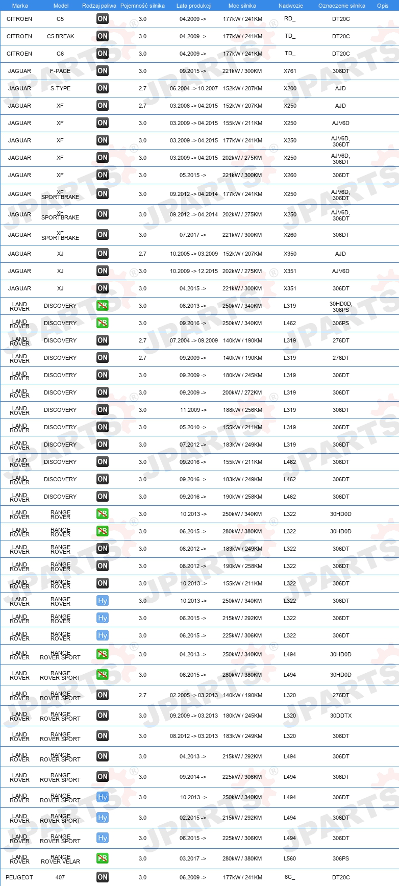
Task: Click the 02.2005 -> 03.2013 production years
Action: 194,695
